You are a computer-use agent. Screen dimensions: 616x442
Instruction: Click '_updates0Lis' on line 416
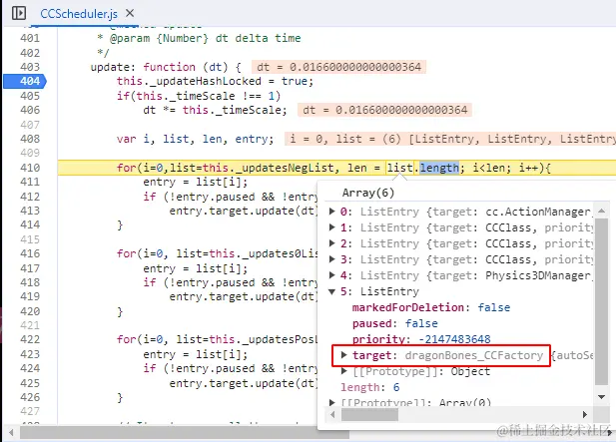(x=278, y=253)
